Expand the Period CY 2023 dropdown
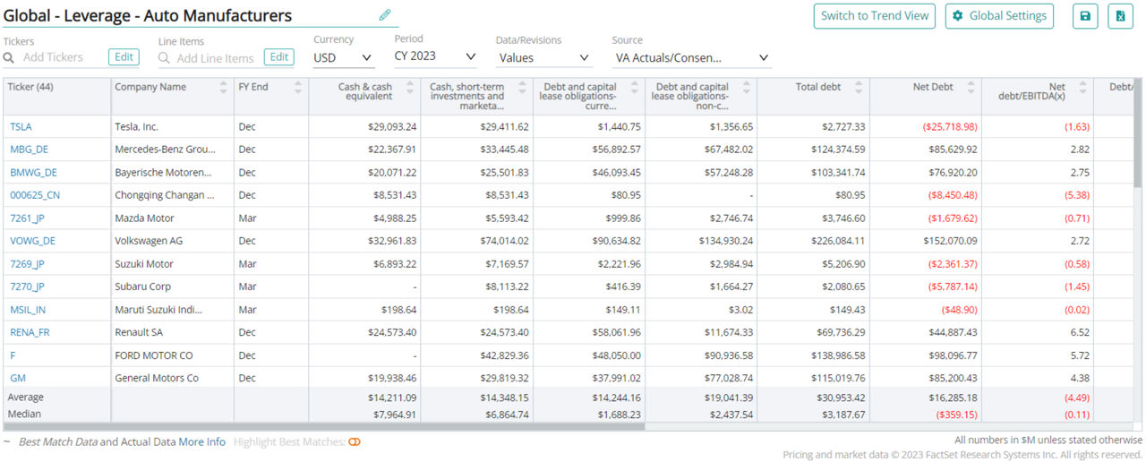This screenshot has width=1146, height=462. tap(435, 56)
